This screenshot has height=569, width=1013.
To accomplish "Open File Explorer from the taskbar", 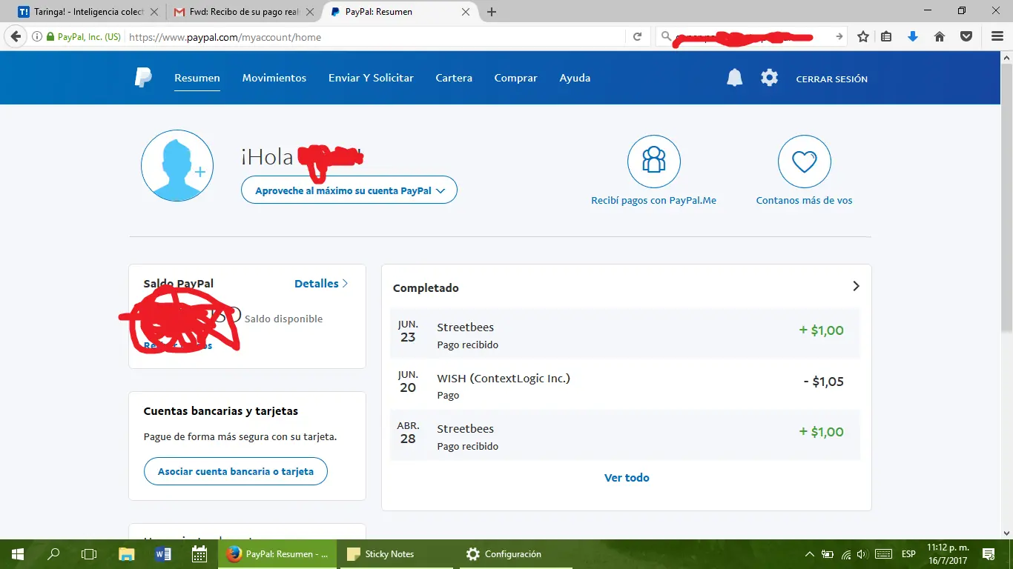I will [127, 554].
